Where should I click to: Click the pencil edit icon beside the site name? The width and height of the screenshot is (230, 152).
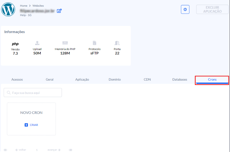click(59, 11)
